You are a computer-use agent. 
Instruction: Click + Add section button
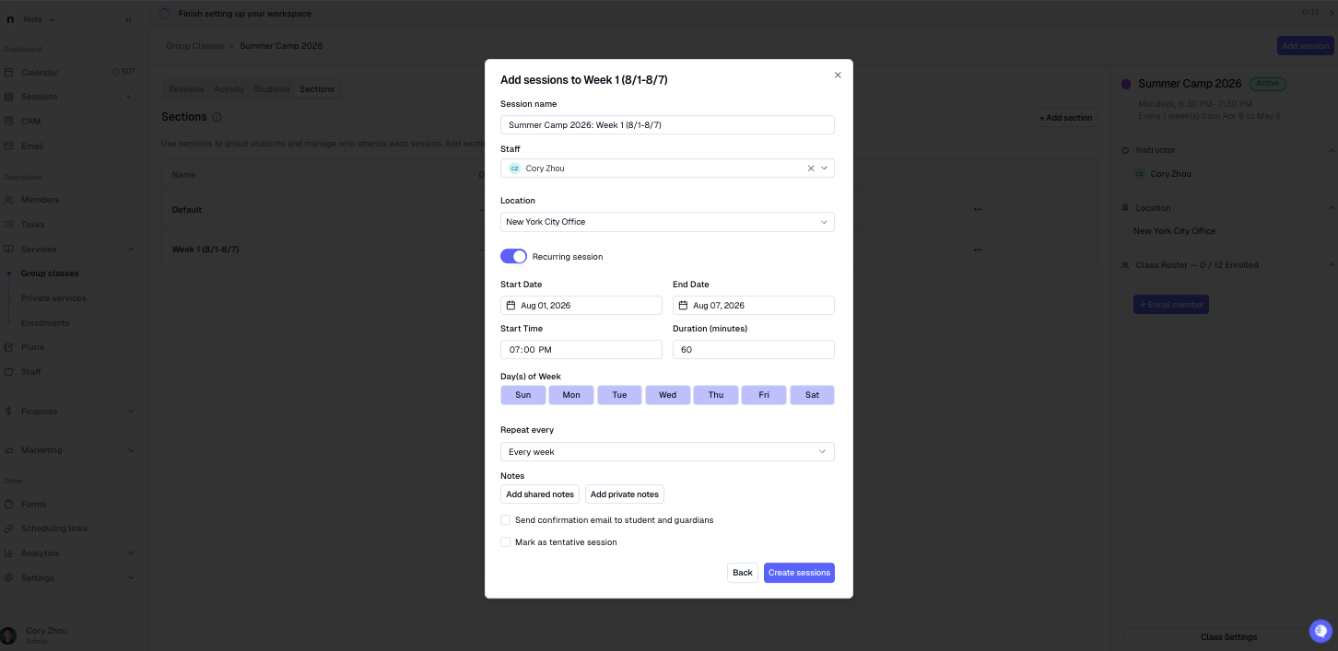tap(1066, 118)
